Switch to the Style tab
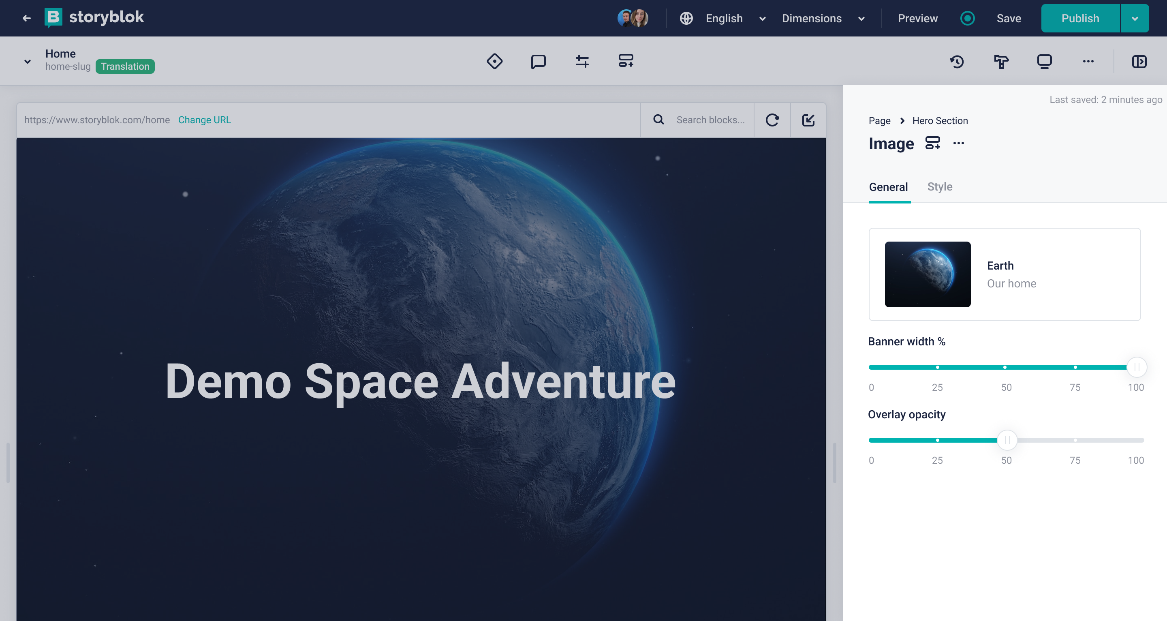 click(940, 187)
